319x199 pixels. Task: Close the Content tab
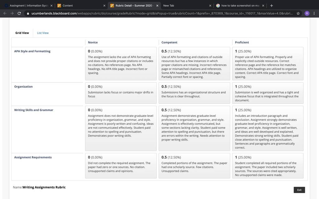pos(104,6)
